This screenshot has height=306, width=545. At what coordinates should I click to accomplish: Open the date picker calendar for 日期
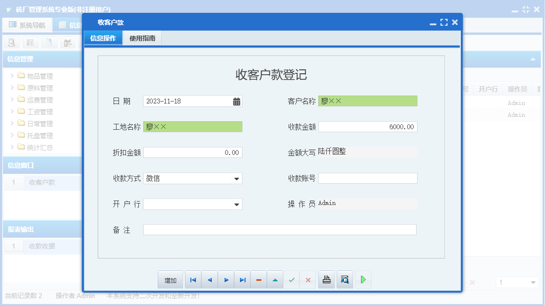pos(237,101)
